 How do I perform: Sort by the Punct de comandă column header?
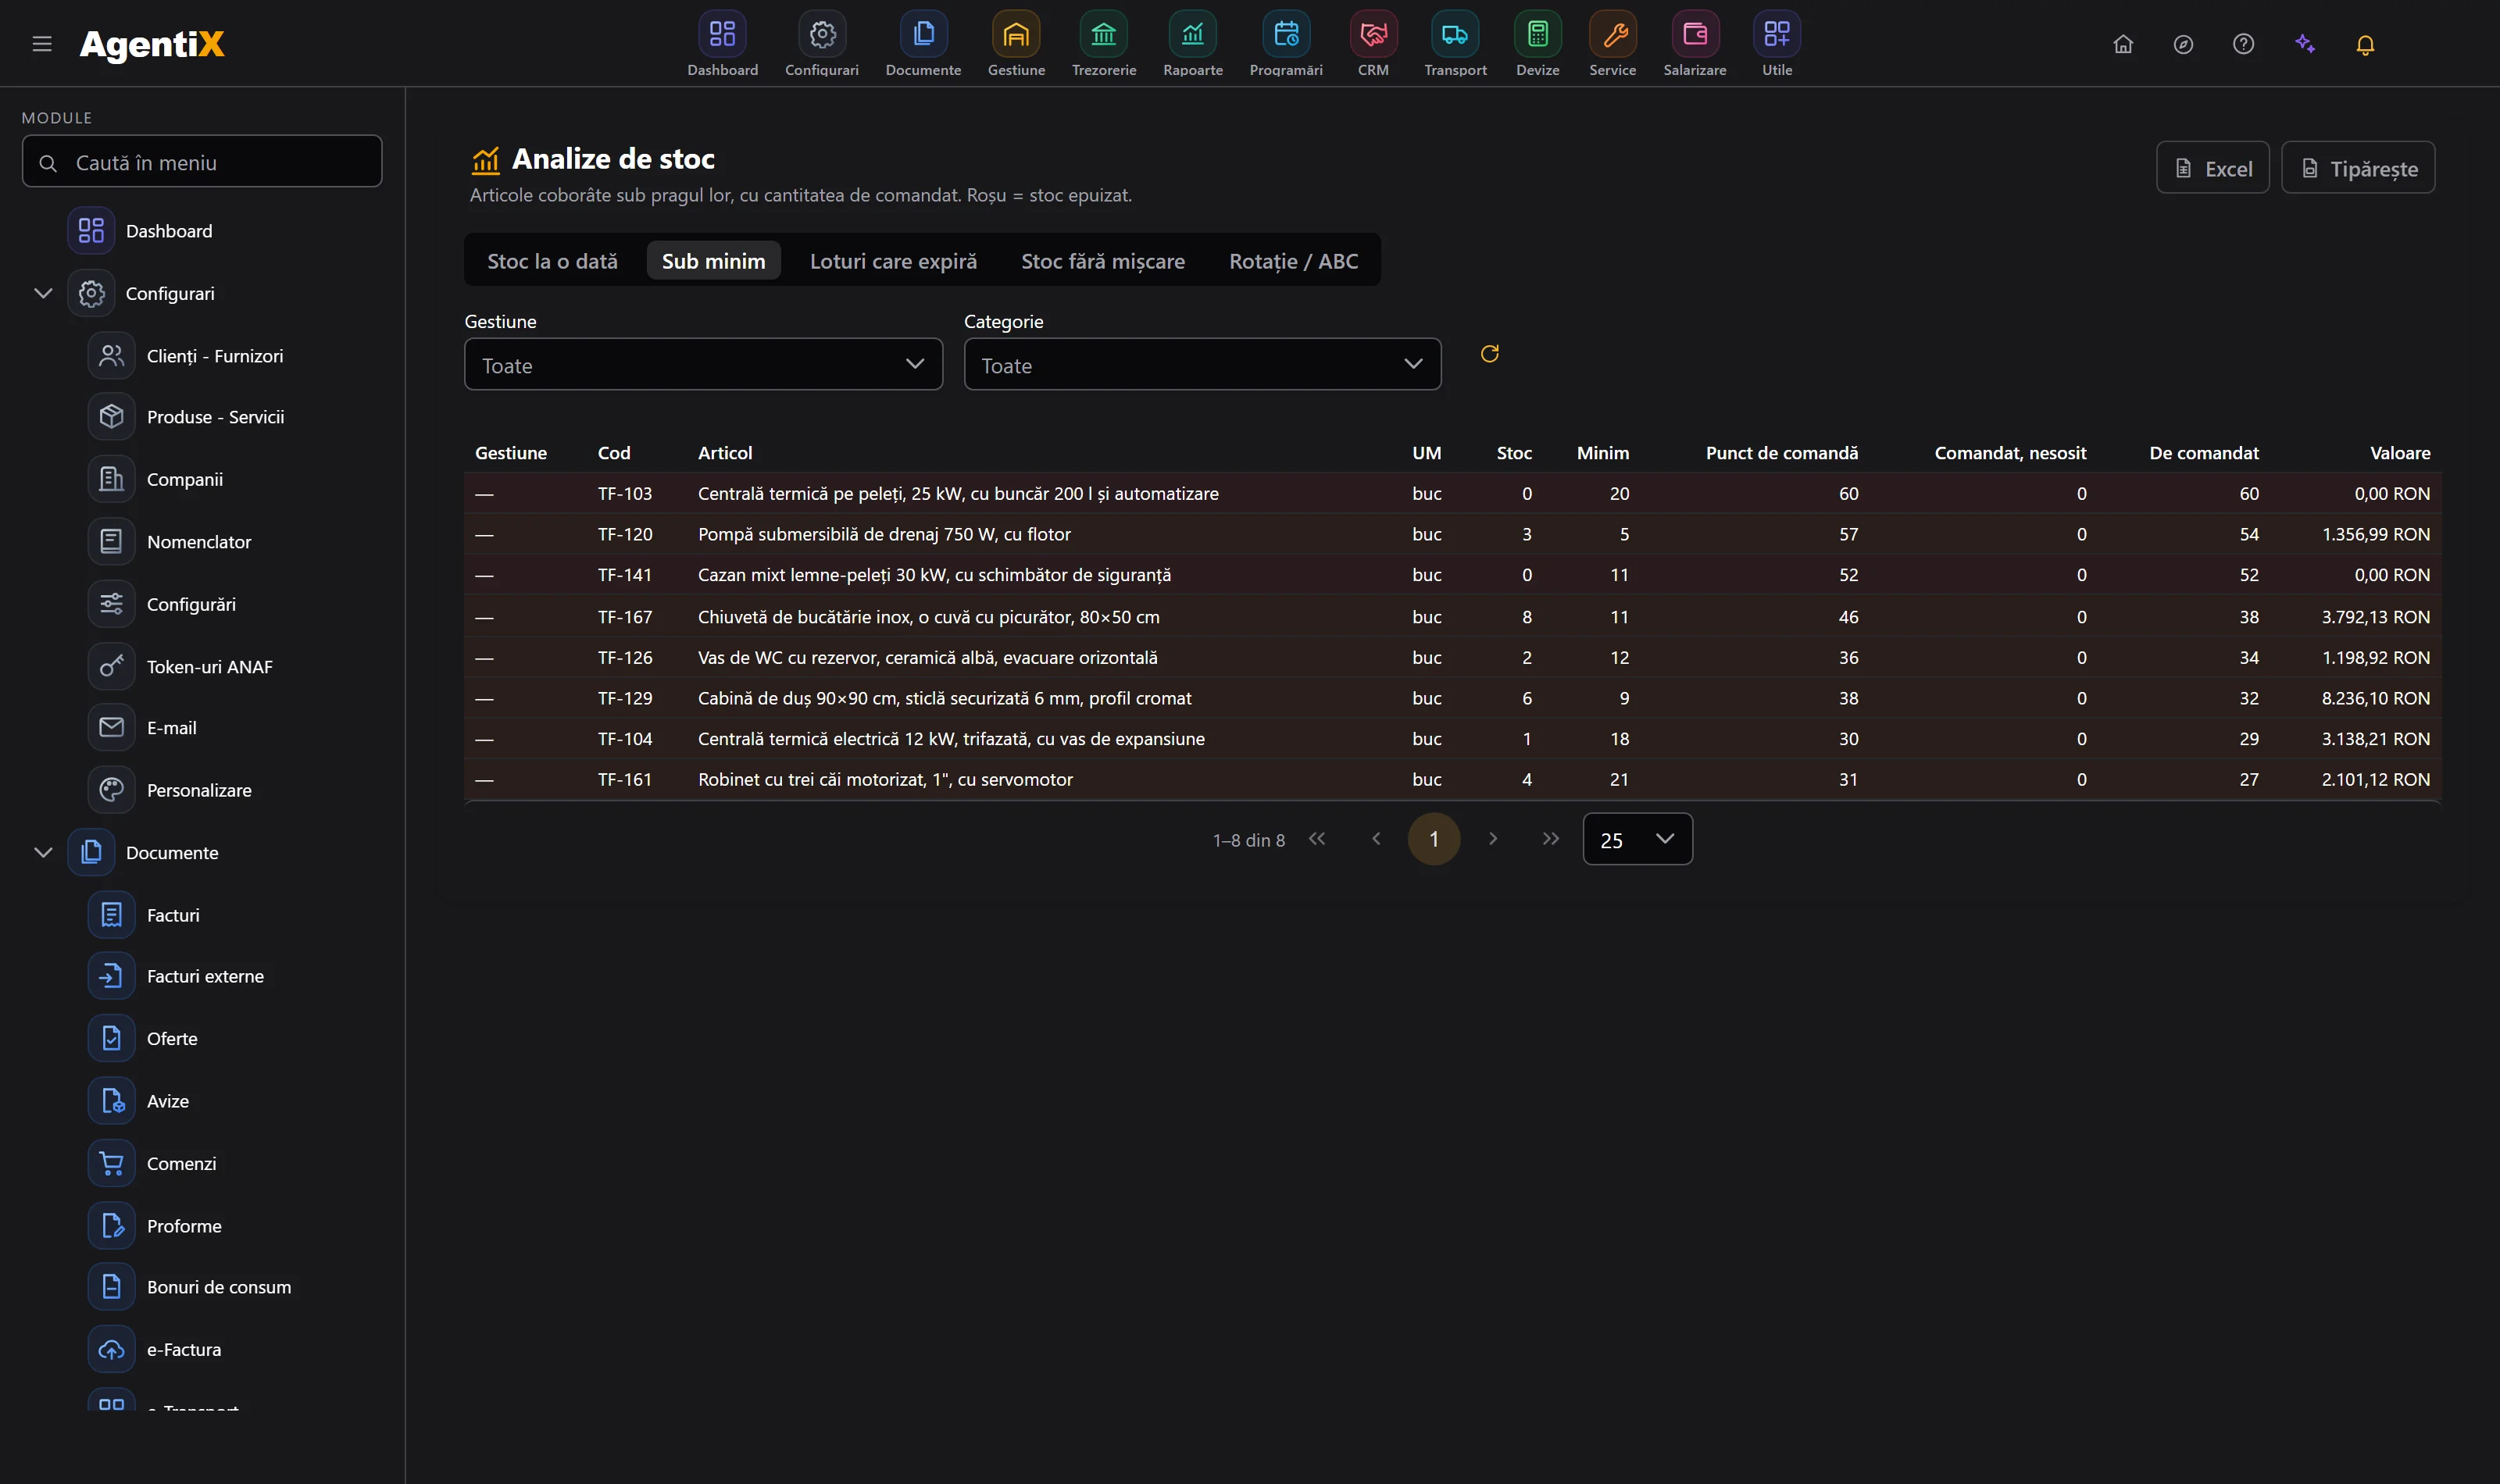[1781, 453]
